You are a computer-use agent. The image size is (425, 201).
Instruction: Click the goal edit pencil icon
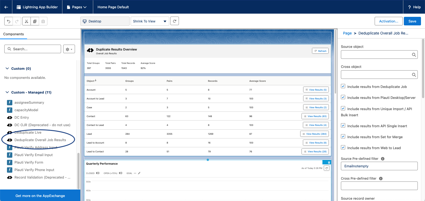pyautogui.click(x=139, y=173)
